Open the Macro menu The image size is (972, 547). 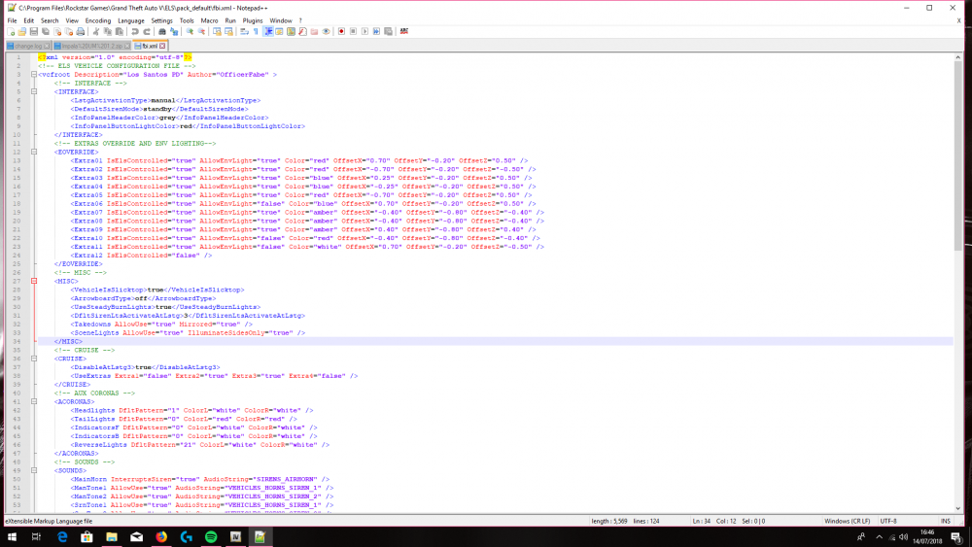click(209, 20)
